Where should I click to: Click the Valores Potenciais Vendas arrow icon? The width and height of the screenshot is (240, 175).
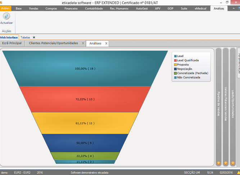pos(226,163)
